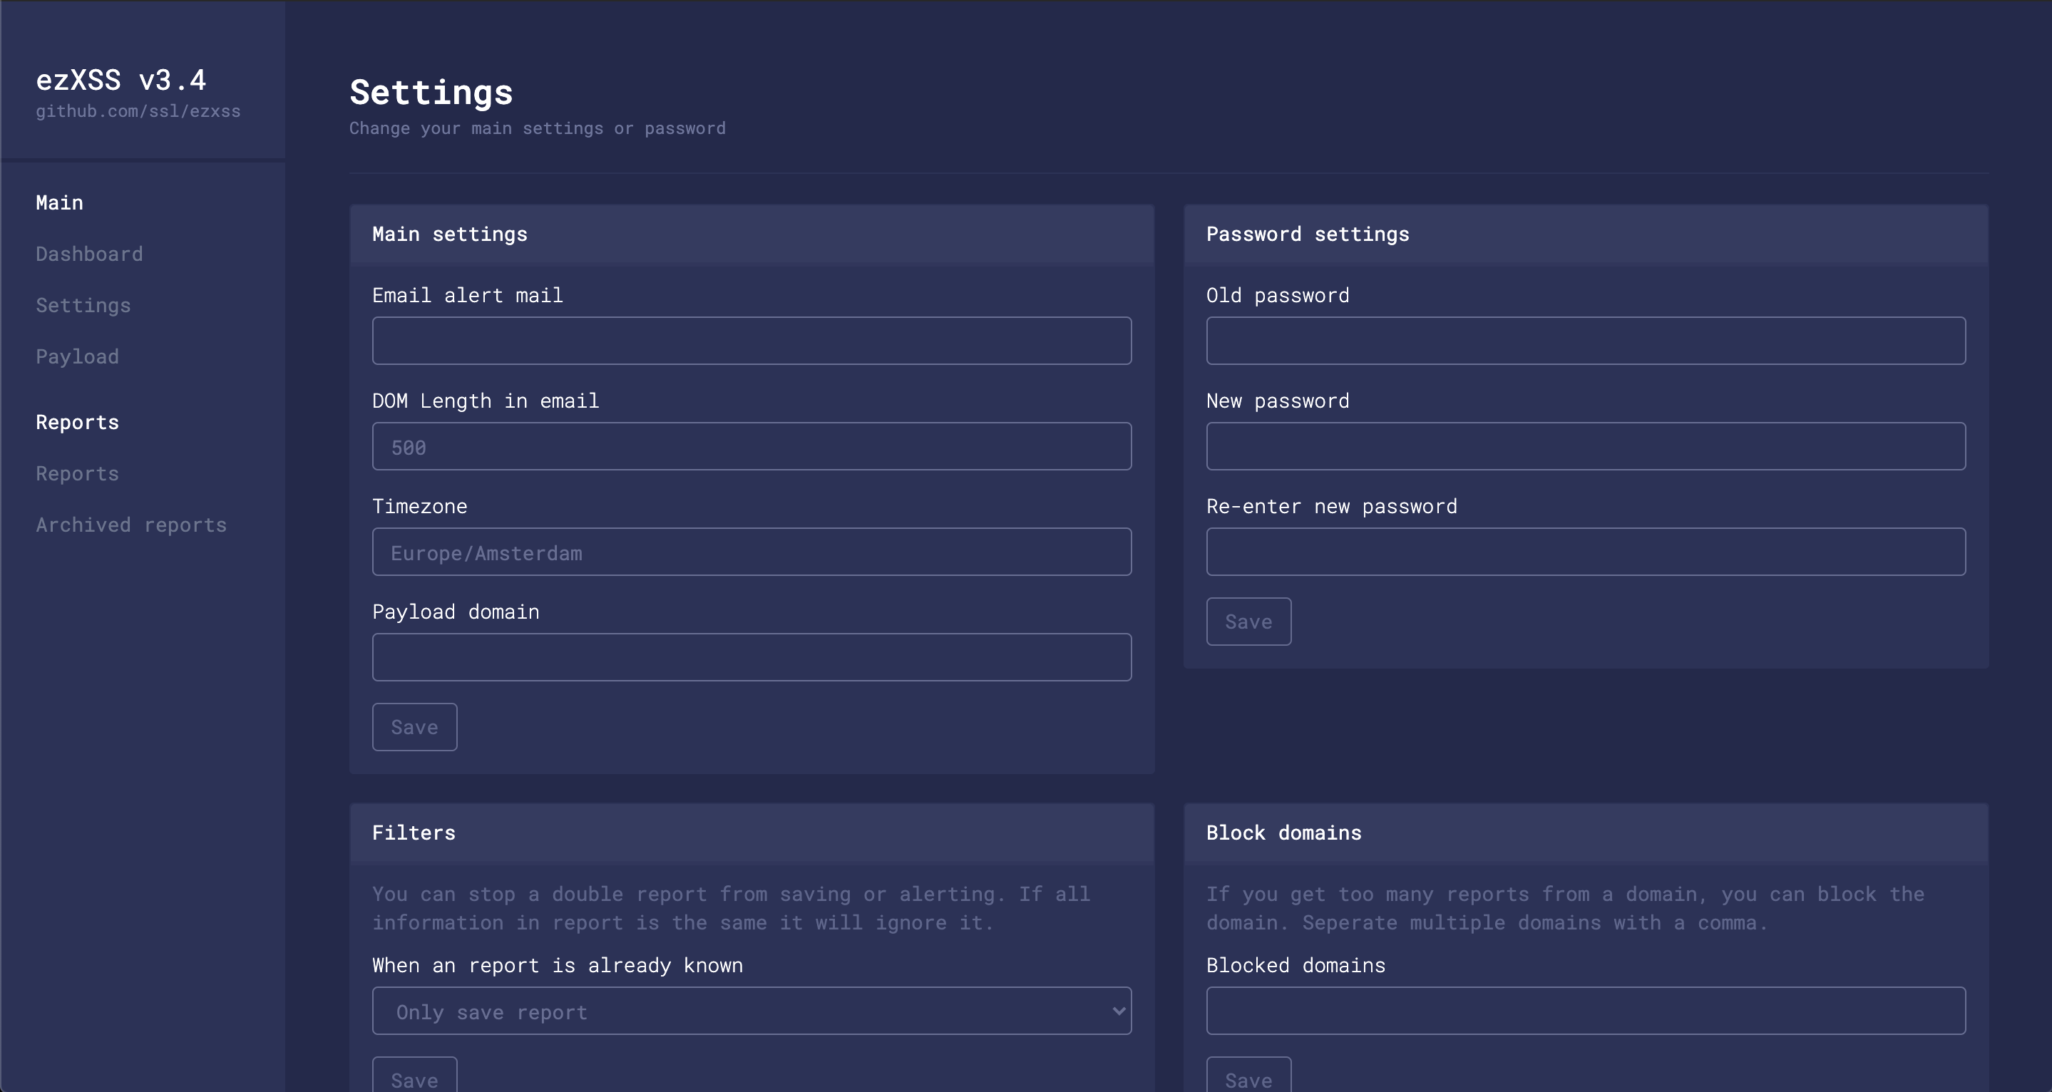
Task: Click the Timezone input field
Action: (x=751, y=552)
